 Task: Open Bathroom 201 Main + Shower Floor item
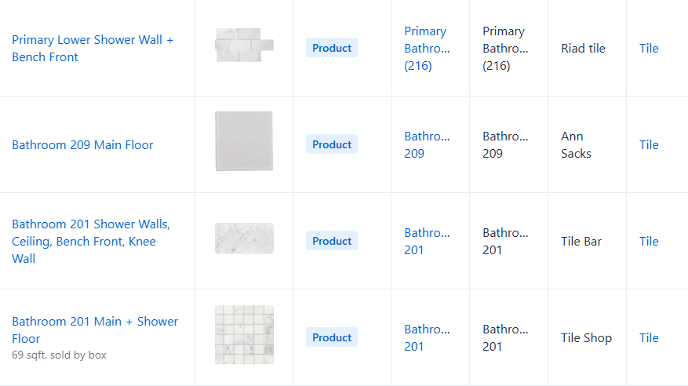pos(95,330)
